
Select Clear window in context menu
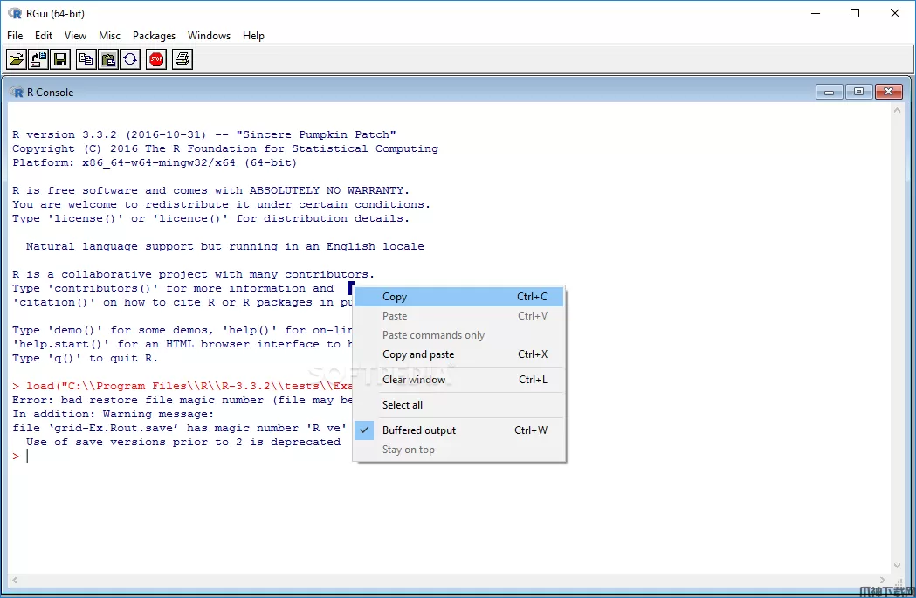[x=414, y=380]
